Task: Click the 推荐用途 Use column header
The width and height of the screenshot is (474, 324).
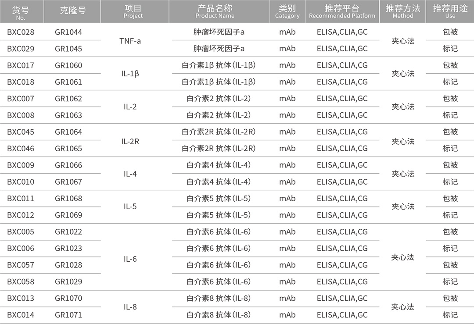Action: pyautogui.click(x=450, y=11)
